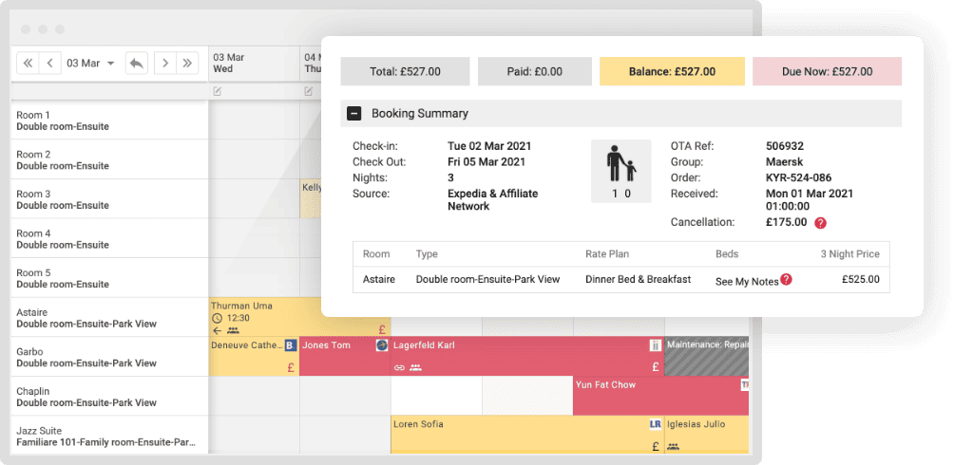Click the £525.00 three night price cell
This screenshot has height=465, width=954.
click(x=860, y=280)
